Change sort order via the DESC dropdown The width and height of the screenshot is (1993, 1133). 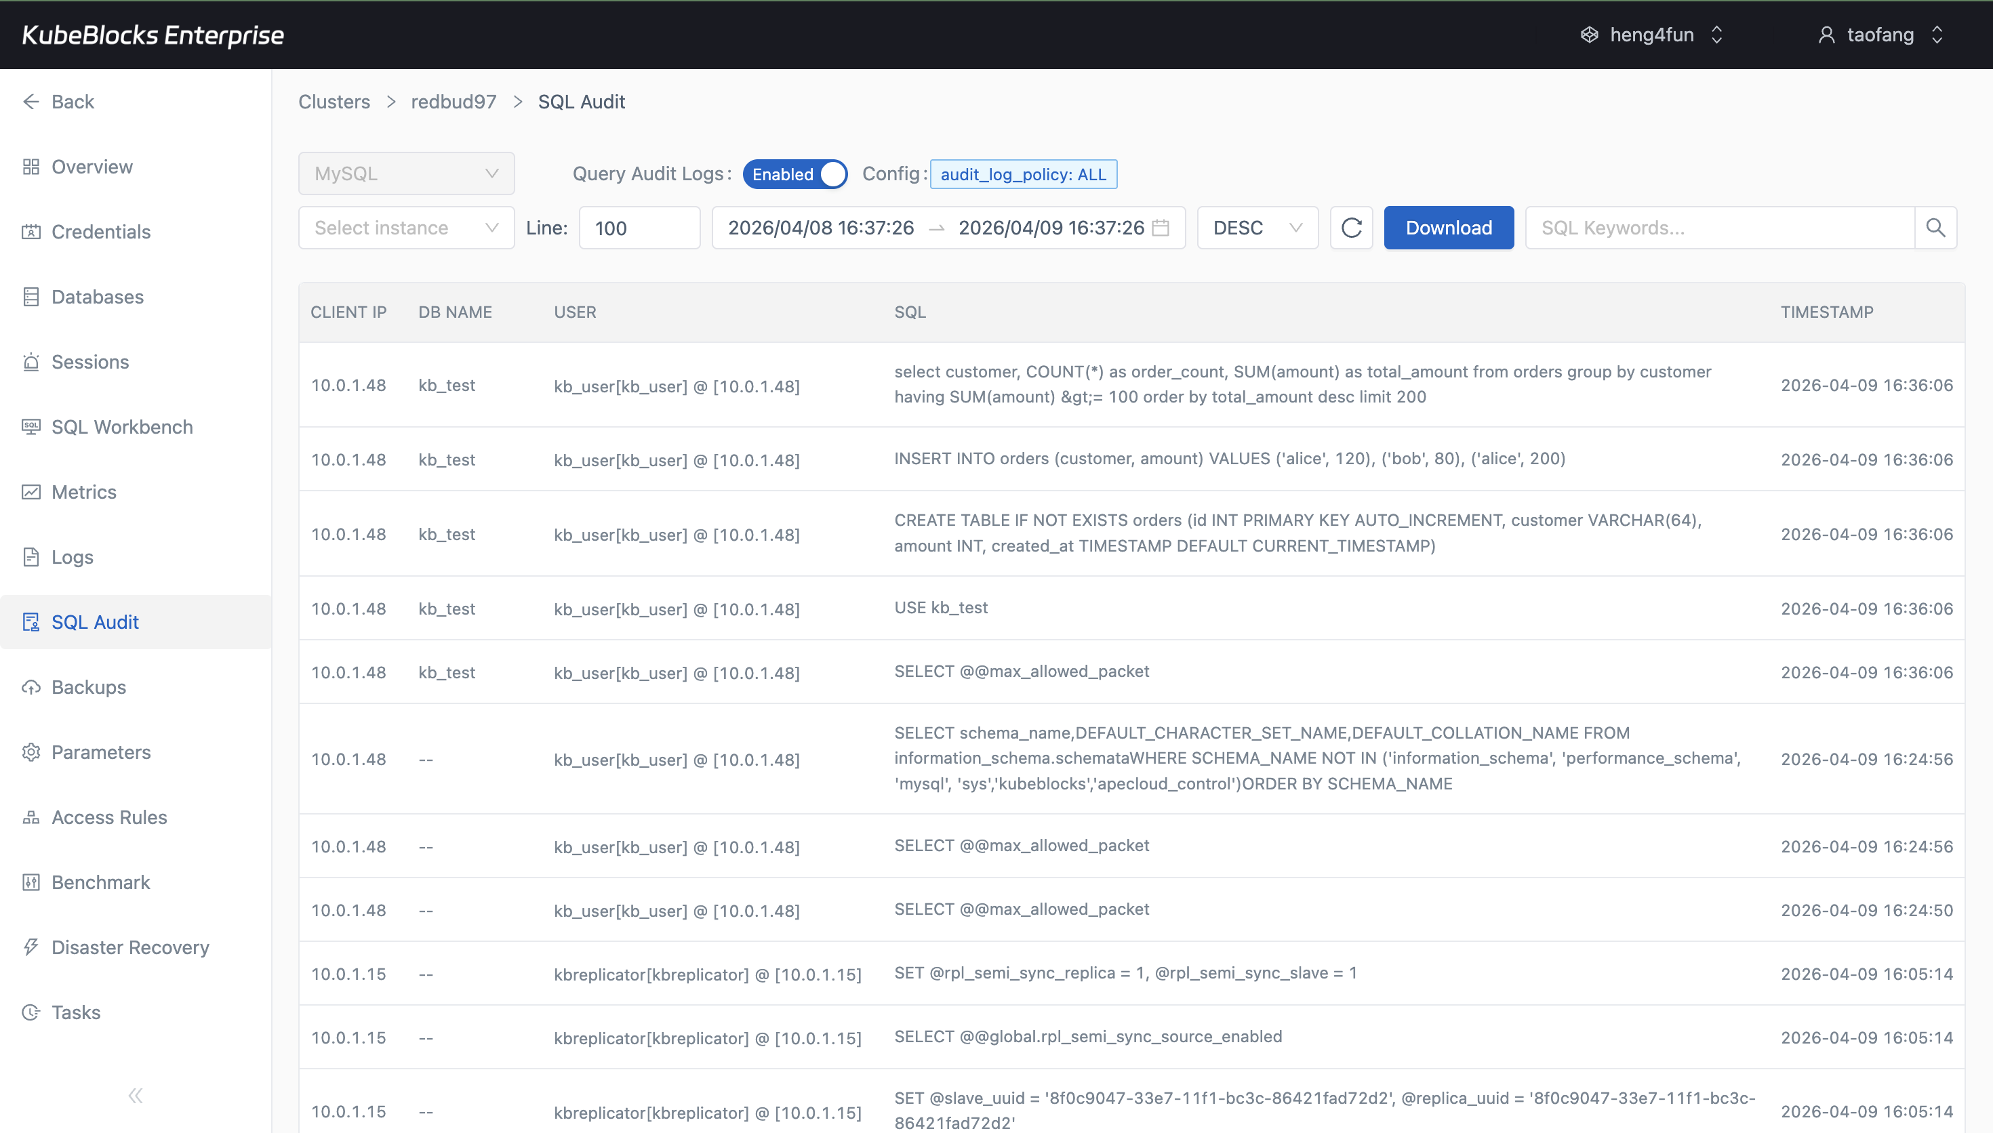pyautogui.click(x=1257, y=227)
